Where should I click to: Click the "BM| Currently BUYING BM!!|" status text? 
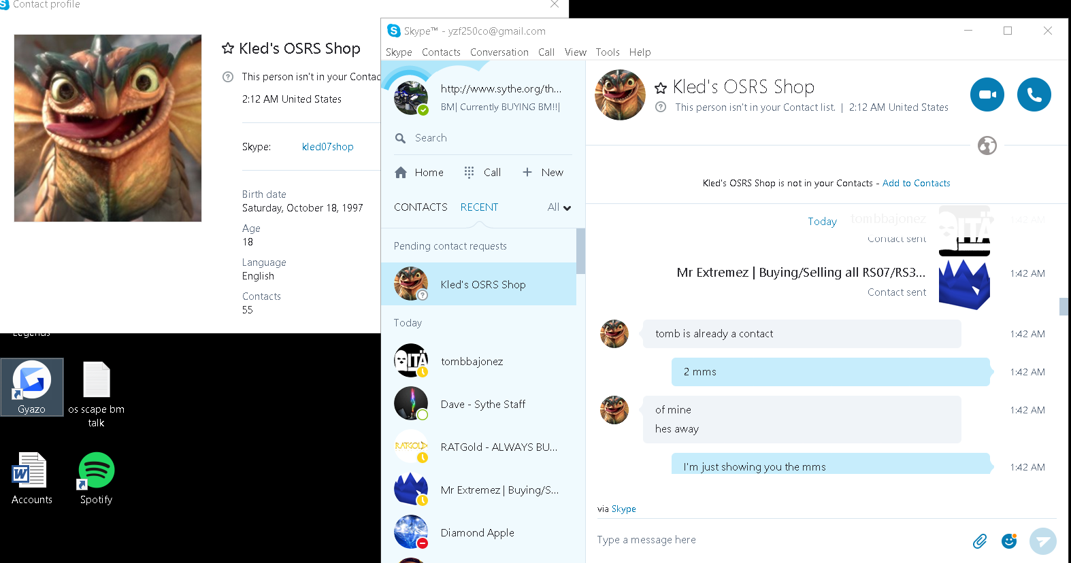coord(500,107)
